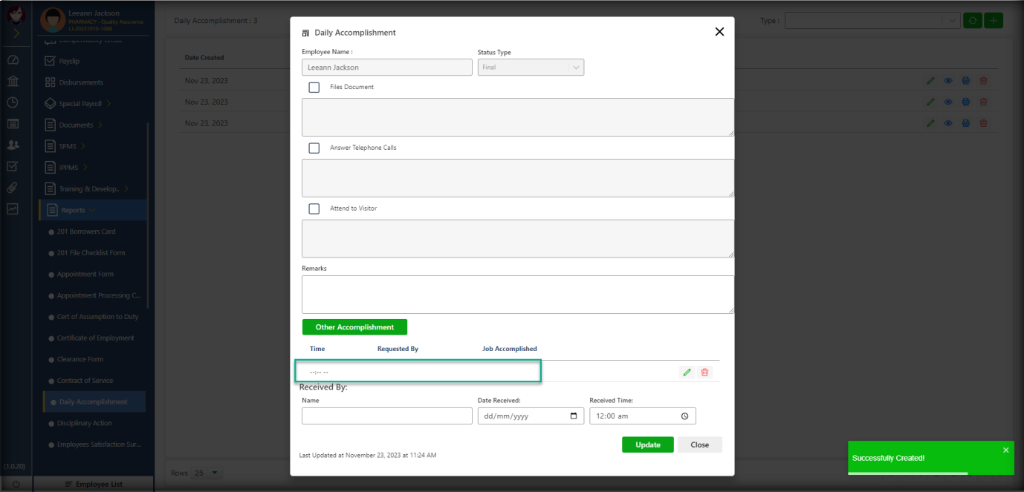Click the power icon at sidebar bottom

(x=16, y=484)
